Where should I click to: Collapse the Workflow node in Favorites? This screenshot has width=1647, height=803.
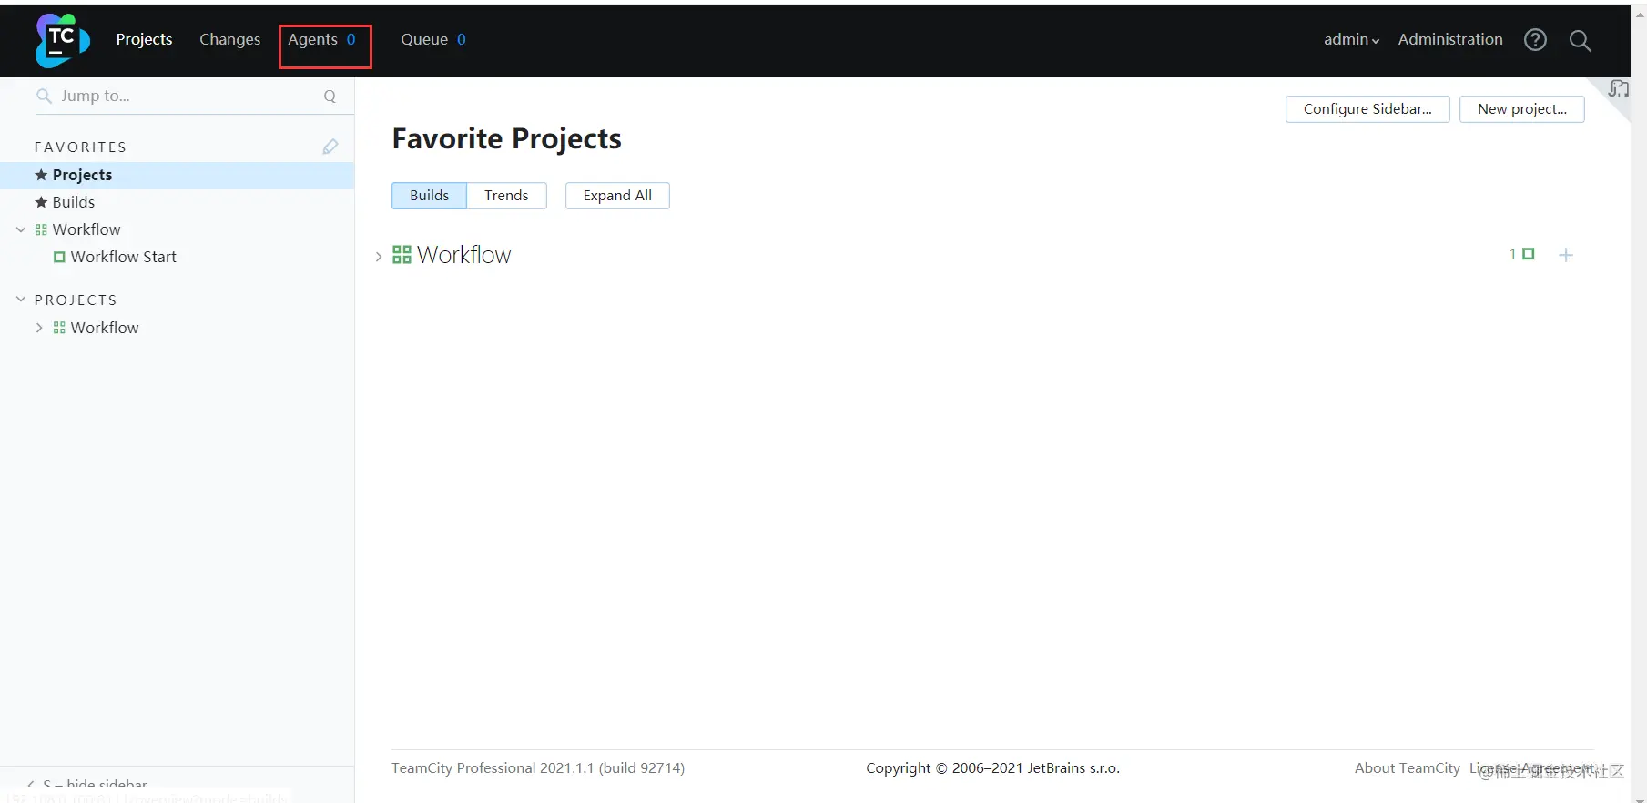pos(21,229)
